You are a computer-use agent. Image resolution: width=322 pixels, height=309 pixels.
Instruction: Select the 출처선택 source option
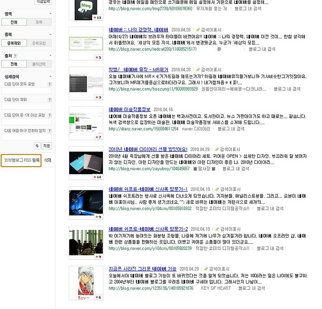coord(39,64)
